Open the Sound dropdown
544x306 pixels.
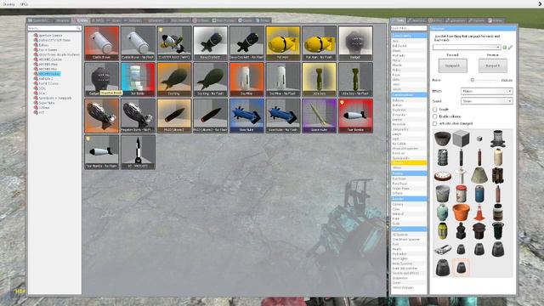486,101
